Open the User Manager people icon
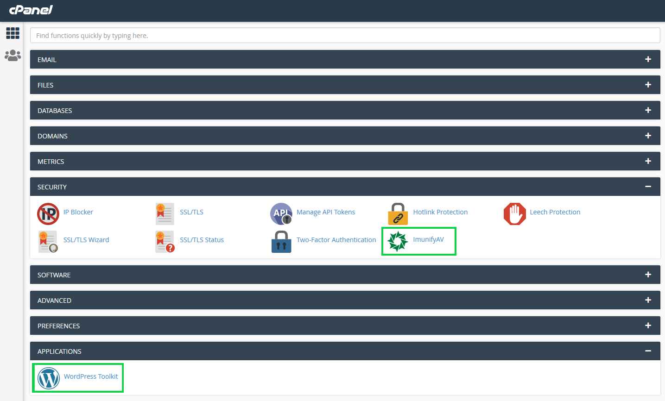665x401 pixels. coord(13,56)
